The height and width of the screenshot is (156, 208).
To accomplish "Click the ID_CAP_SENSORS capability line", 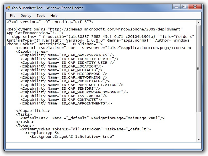I will pos(60,89).
